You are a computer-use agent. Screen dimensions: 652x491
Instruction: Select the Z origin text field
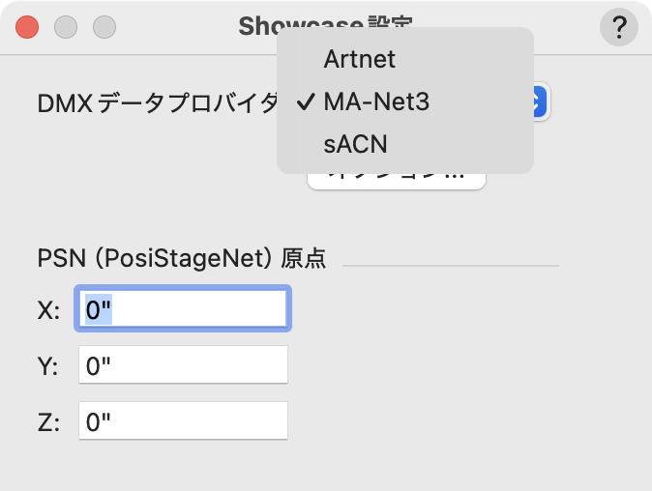(183, 421)
